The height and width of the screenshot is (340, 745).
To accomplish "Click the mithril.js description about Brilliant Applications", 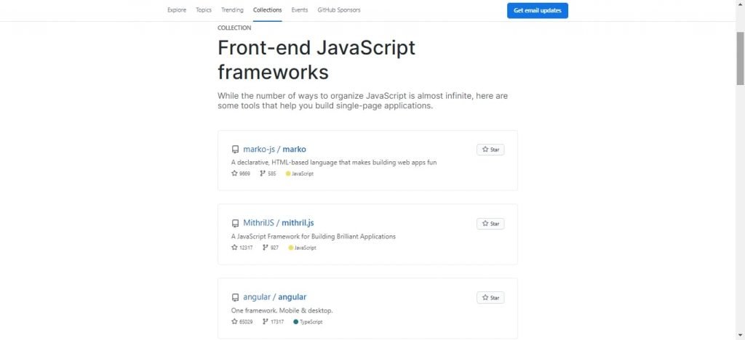I will point(314,236).
